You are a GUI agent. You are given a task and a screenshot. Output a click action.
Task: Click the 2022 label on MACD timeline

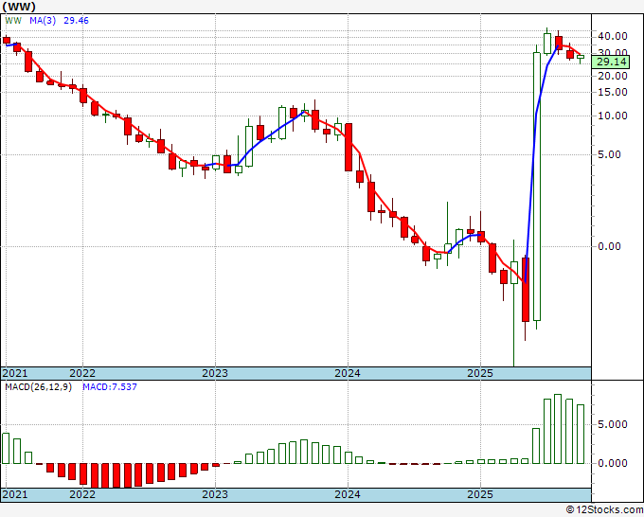(82, 494)
